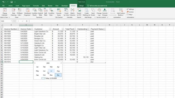
Task: Select the 10,110 outstanding amount cell
Action: 83,57
